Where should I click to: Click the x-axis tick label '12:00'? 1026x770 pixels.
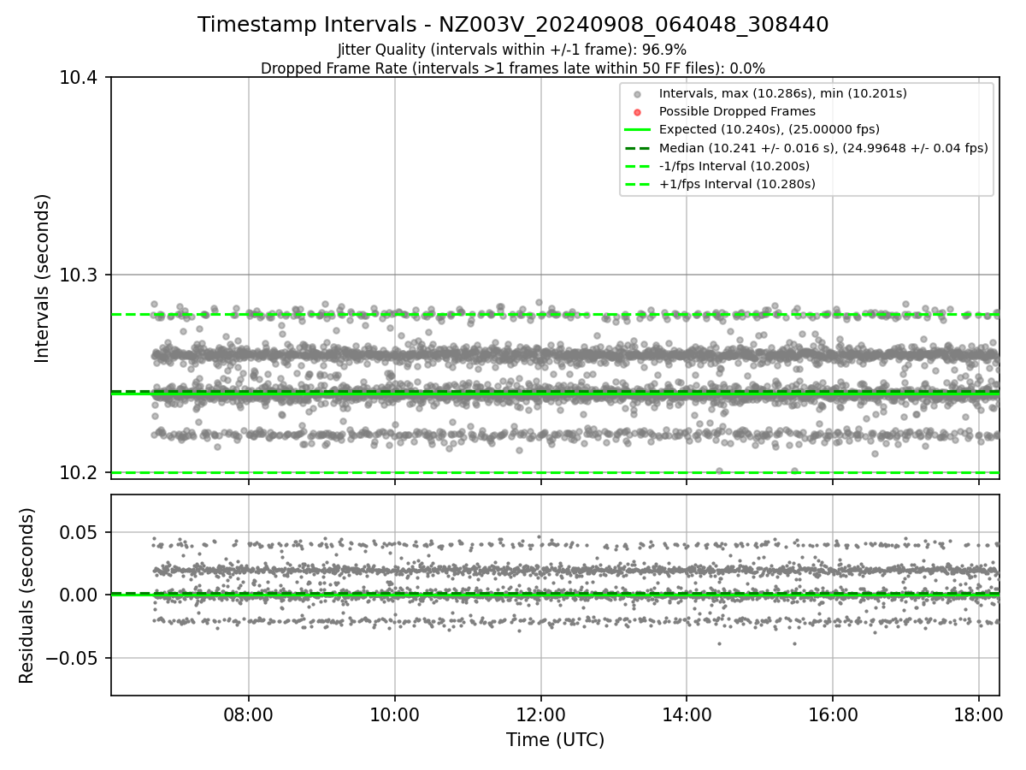point(540,714)
